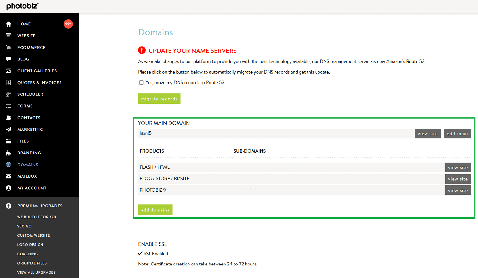Viewport: 478px width, 278px height.
Task: Click the Website icon
Action: (x=8, y=36)
